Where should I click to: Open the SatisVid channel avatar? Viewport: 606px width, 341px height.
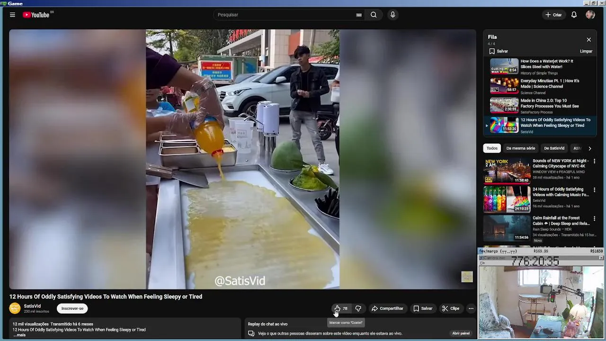(15, 308)
